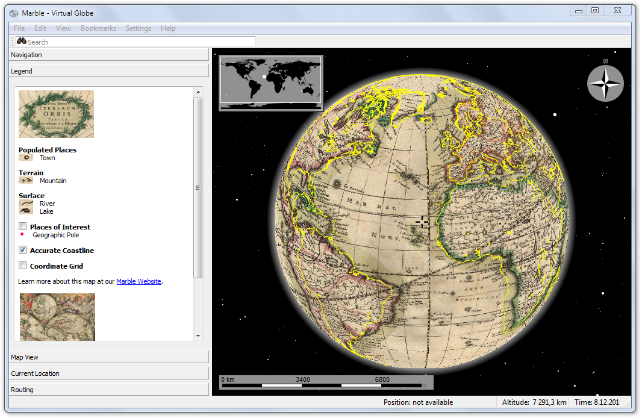
Task: Click the 'Altitude: 7 291,3 km' status entry
Action: point(534,402)
